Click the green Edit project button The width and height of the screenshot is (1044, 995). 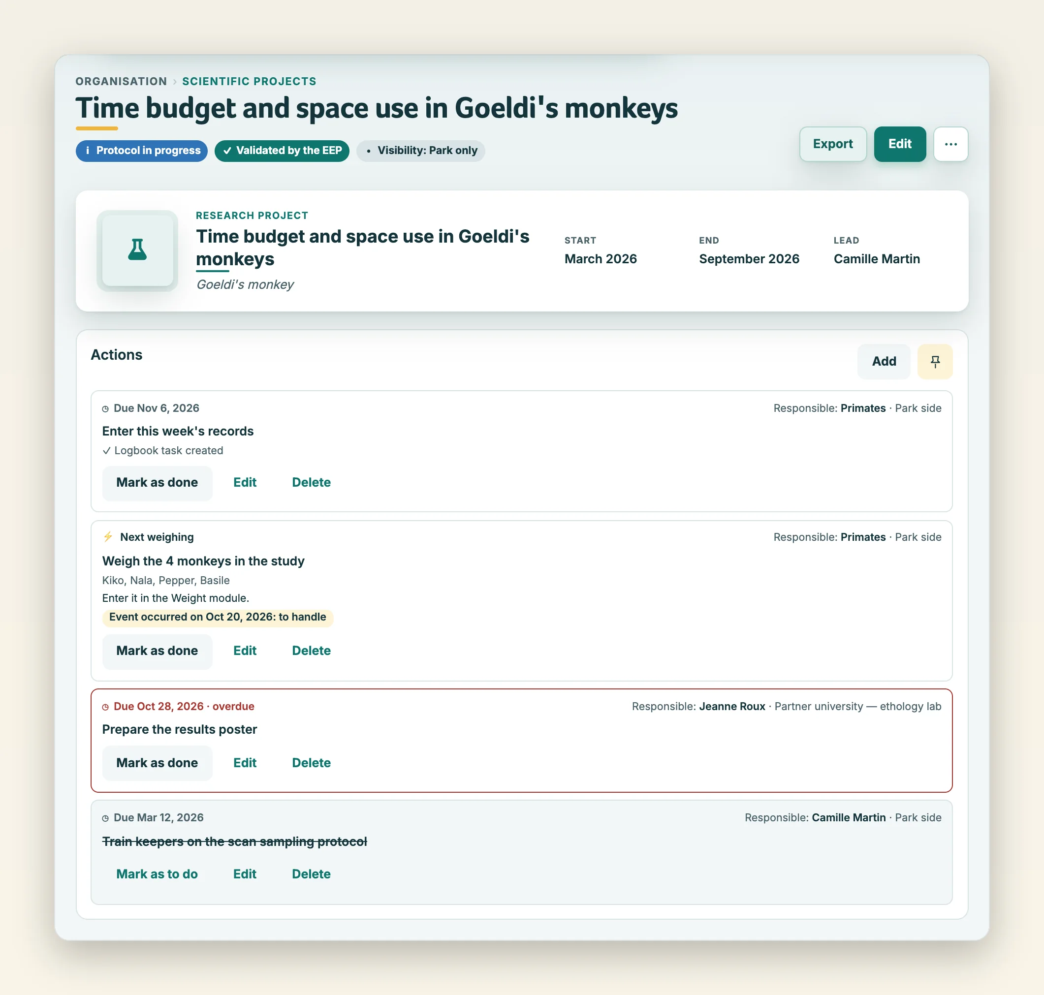point(900,144)
